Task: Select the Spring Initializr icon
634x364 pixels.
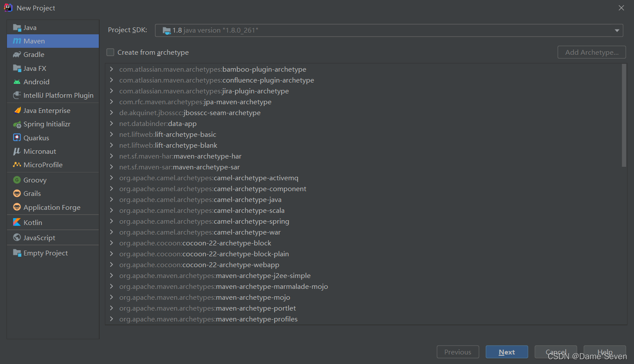Action: (17, 124)
